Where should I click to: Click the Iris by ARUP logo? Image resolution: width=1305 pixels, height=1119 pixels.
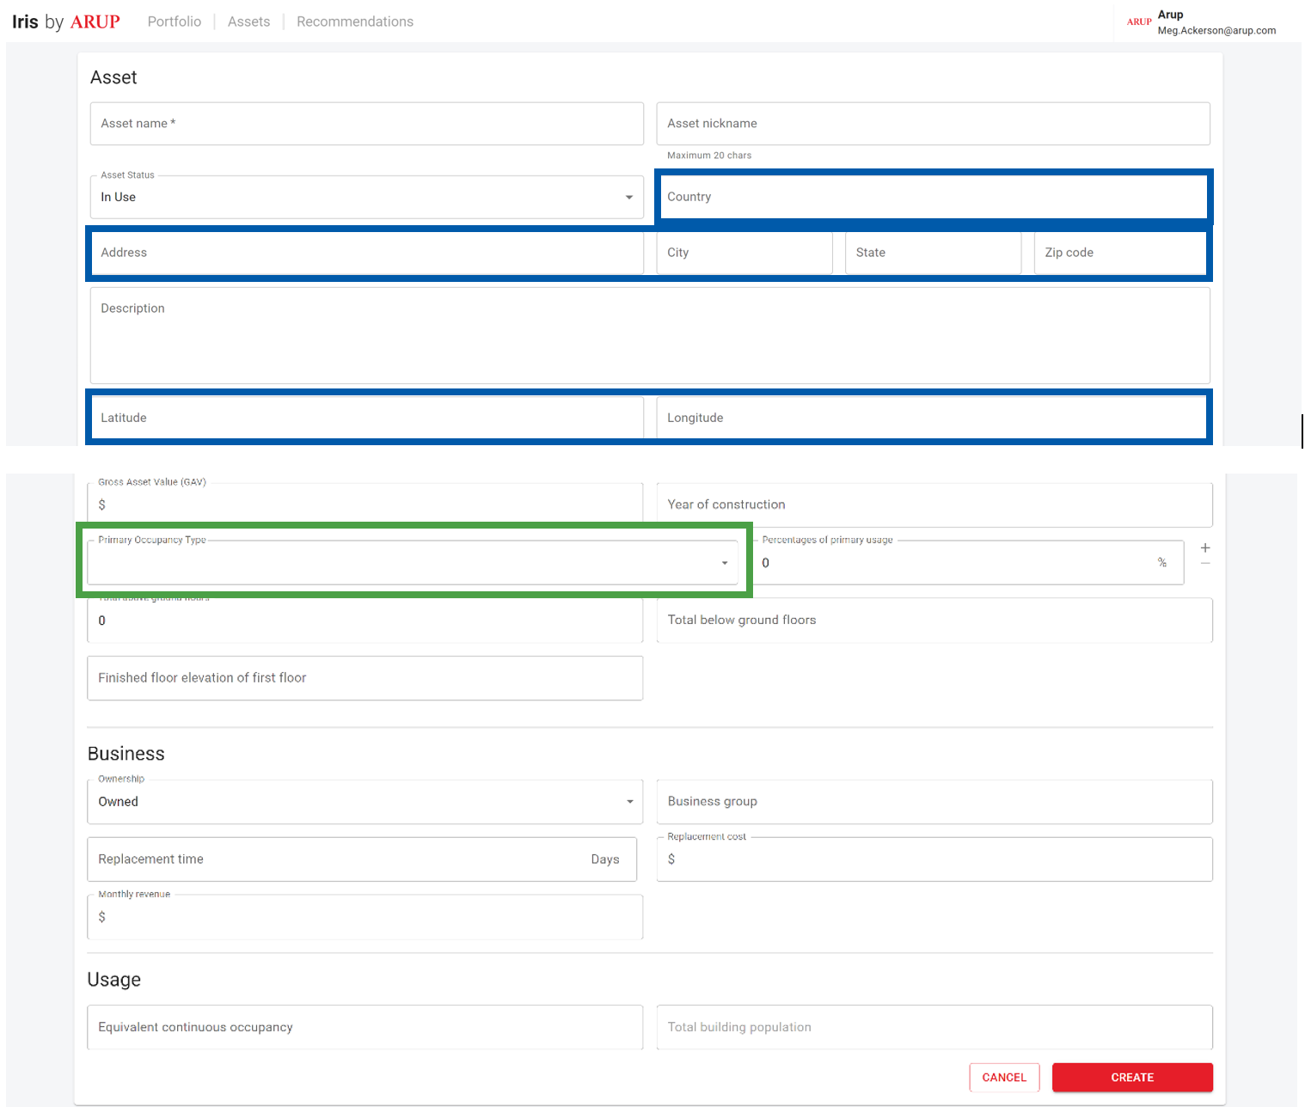(66, 21)
